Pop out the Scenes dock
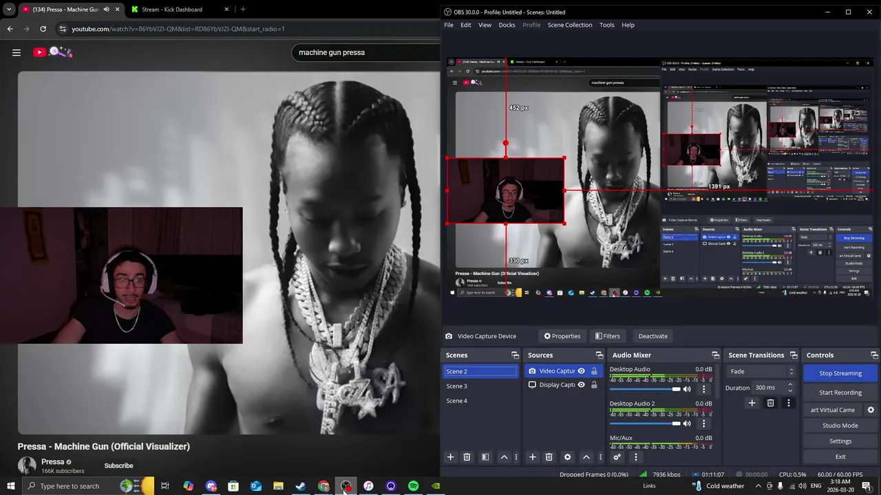Image resolution: width=881 pixels, height=495 pixels. tap(515, 355)
